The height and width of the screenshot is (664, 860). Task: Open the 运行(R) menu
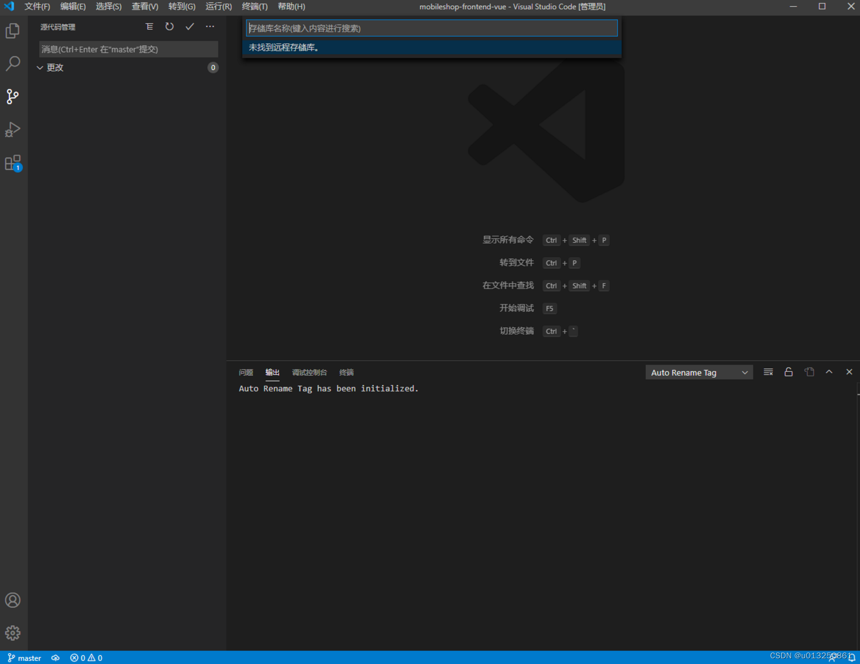click(x=218, y=7)
